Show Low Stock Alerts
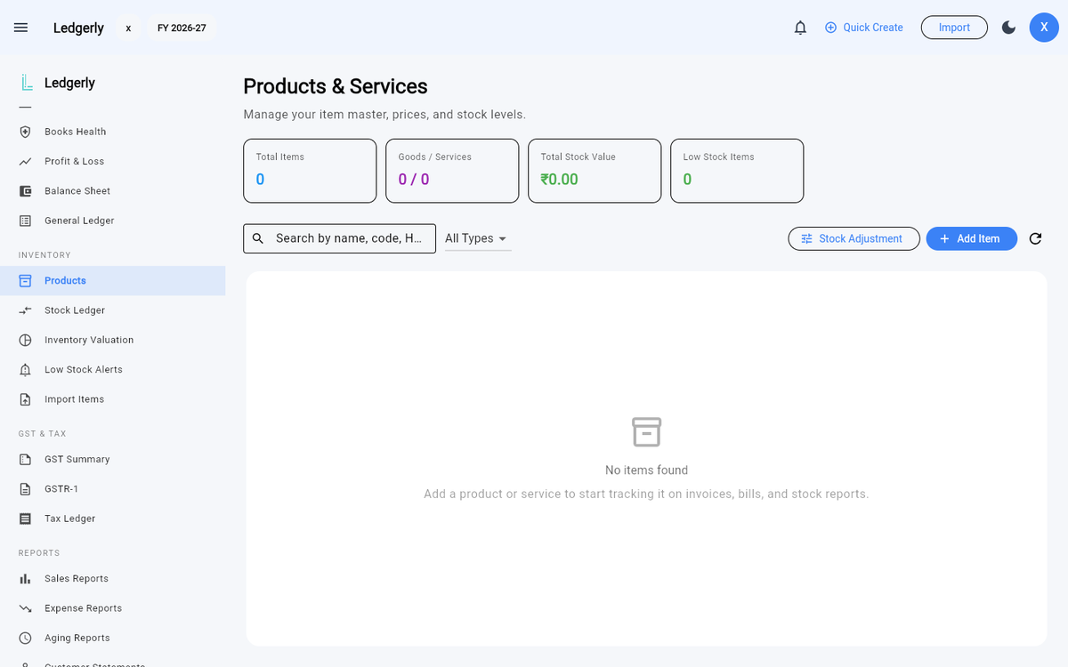 coord(112,369)
